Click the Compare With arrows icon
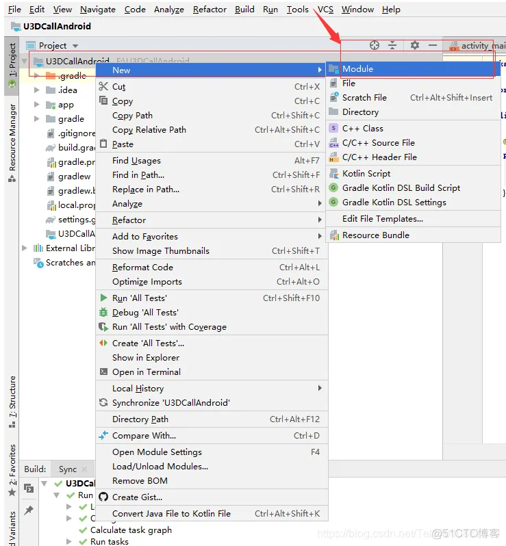This screenshot has height=546, width=506. [x=103, y=435]
